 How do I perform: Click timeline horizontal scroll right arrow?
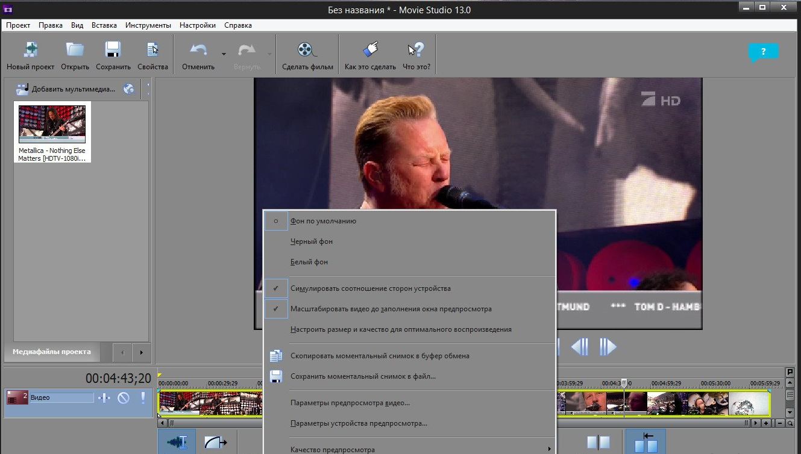(756, 423)
